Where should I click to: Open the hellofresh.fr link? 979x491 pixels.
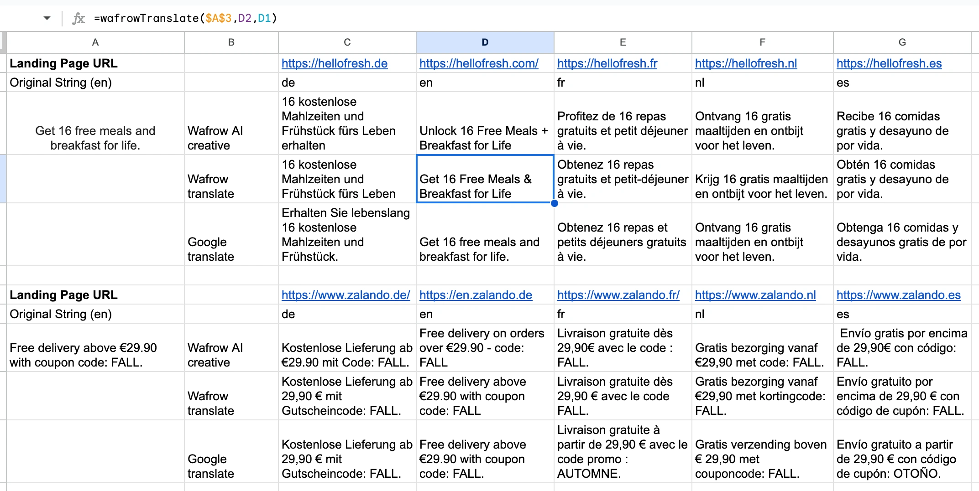pyautogui.click(x=607, y=63)
